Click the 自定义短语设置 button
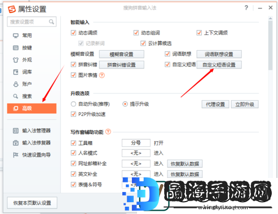The width and height of the screenshot is (278, 214). point(219,65)
